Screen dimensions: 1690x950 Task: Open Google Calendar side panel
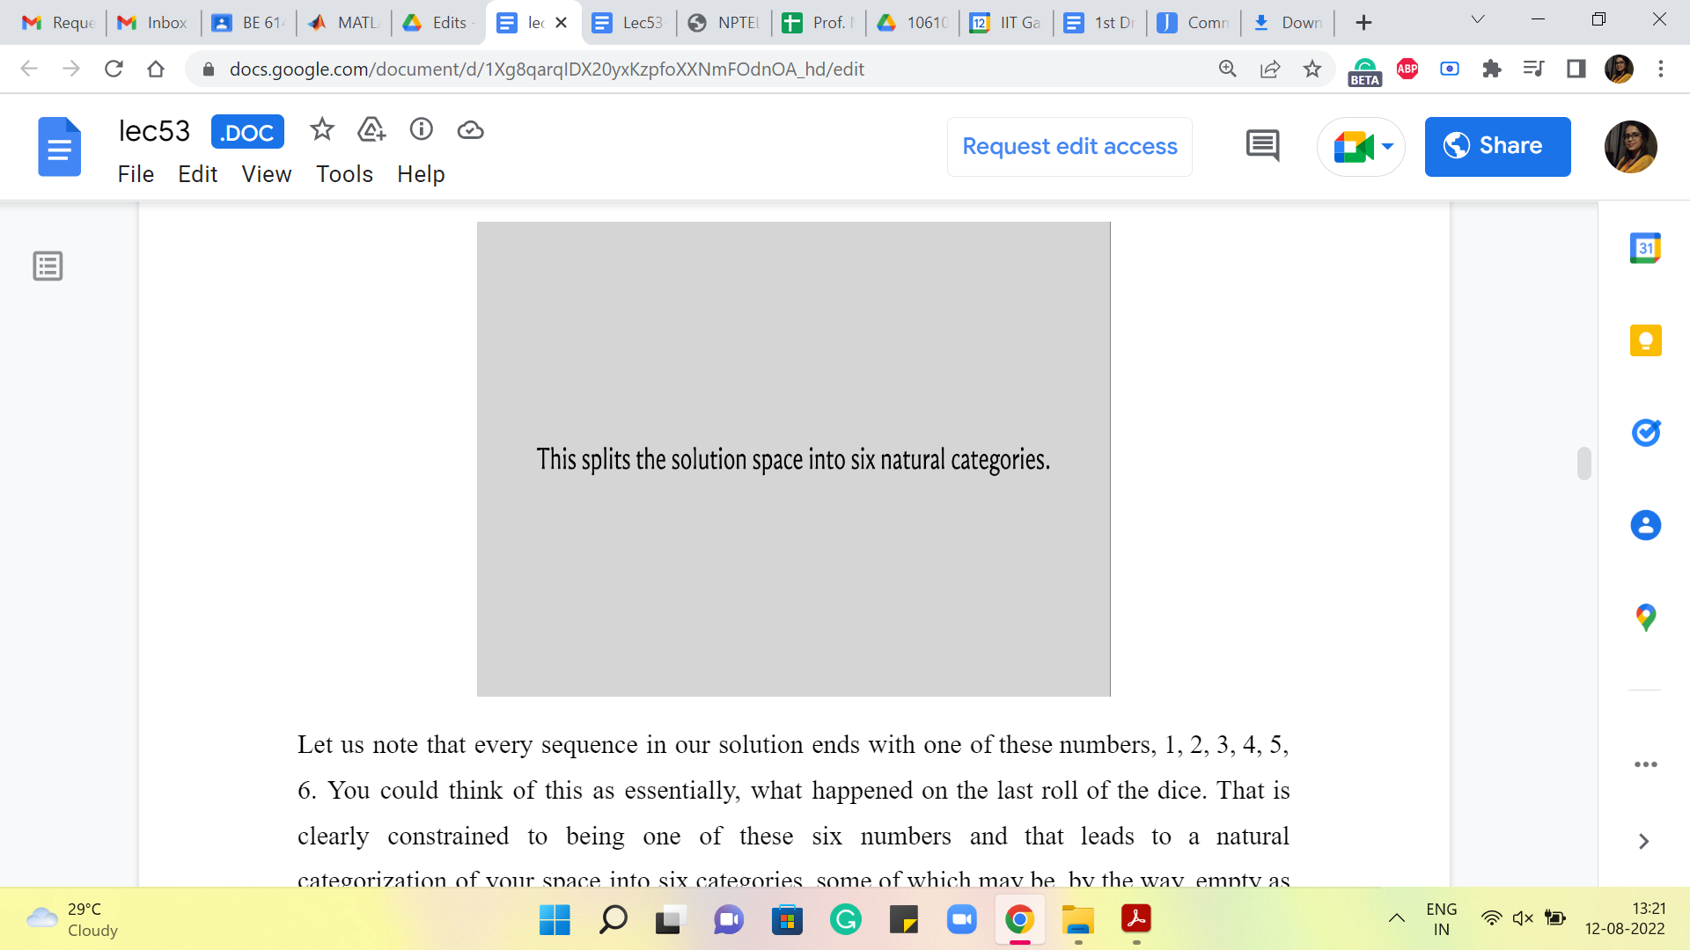click(x=1645, y=248)
